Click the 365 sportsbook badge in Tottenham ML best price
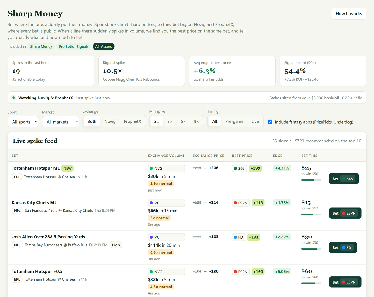Screen dimensions: 374x297 point(239,168)
